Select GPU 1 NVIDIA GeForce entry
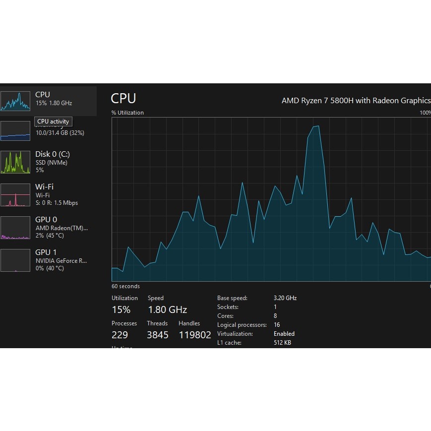Image resolution: width=431 pixels, height=431 pixels. pos(49,260)
